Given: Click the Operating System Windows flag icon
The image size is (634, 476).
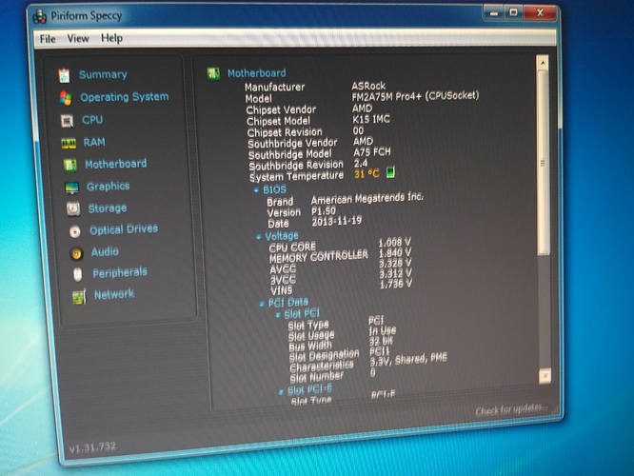Looking at the screenshot, I should coord(66,98).
